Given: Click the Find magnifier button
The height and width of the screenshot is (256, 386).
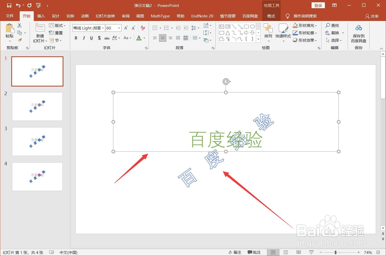Looking at the screenshot, I should 332,25.
